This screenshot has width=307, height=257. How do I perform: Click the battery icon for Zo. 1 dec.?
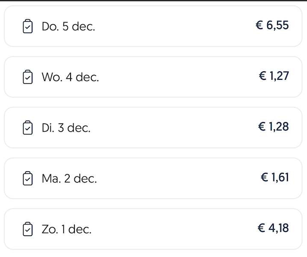coord(28,229)
